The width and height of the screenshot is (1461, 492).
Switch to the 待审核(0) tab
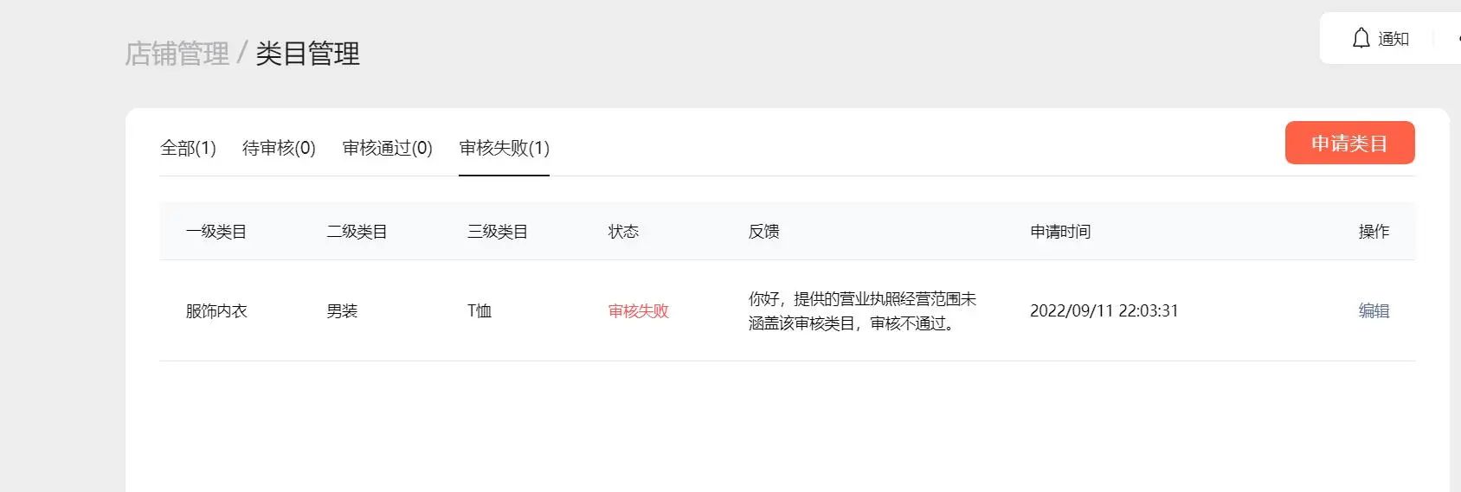click(279, 148)
